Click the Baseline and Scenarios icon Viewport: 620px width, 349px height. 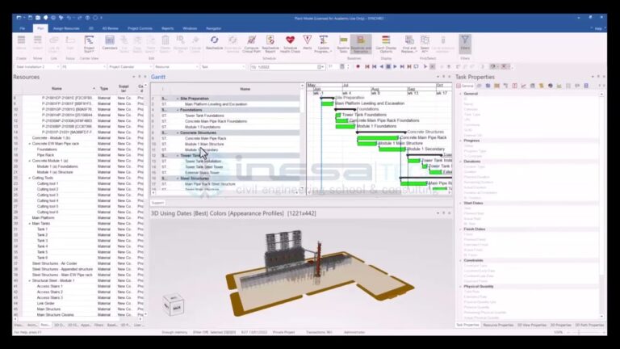coord(361,42)
